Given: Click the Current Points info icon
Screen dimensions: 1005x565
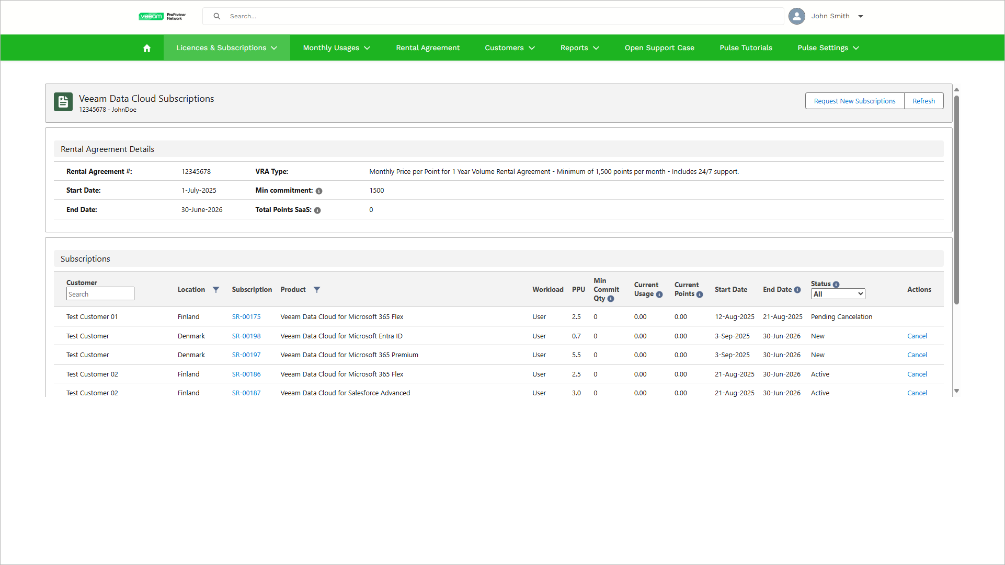Looking at the screenshot, I should pyautogui.click(x=700, y=295).
